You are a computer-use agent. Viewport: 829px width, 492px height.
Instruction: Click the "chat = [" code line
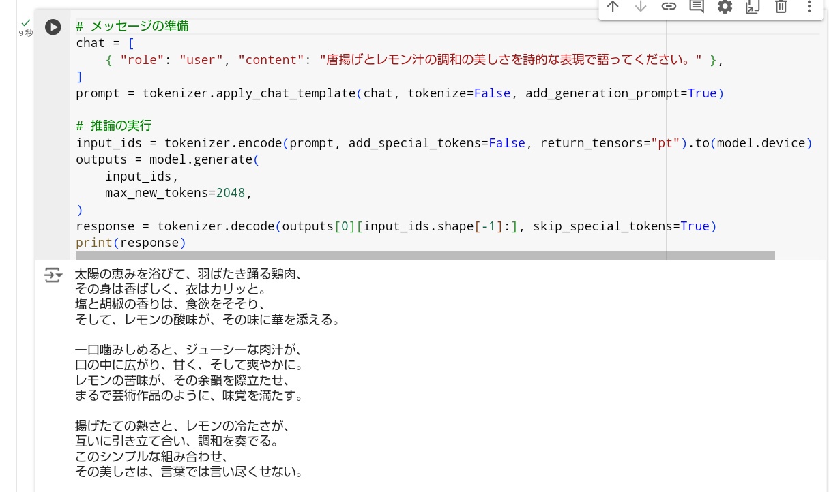[x=105, y=43]
